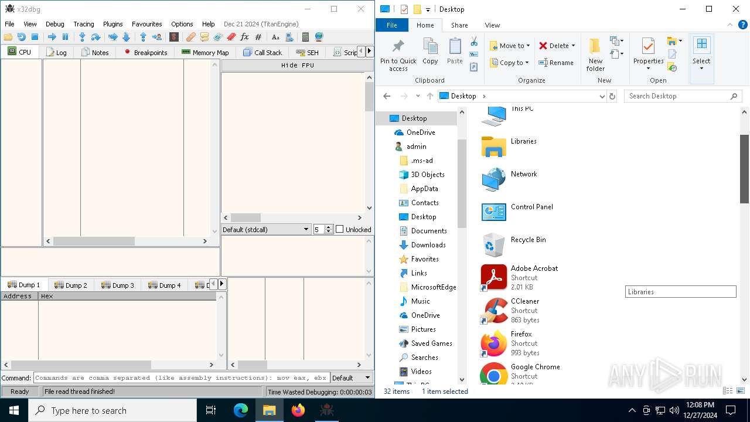This screenshot has width=750, height=422.
Task: Select Downloads in the navigation tree
Action: (428, 245)
